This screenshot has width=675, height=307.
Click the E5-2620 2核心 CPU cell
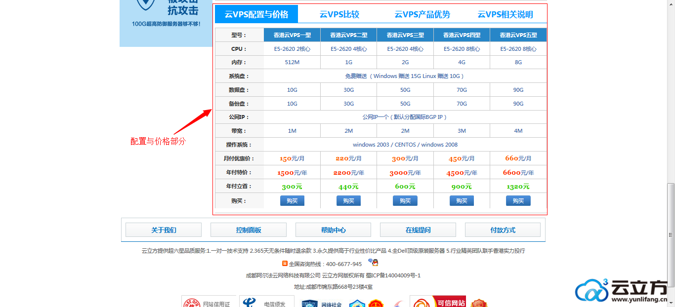click(292, 49)
